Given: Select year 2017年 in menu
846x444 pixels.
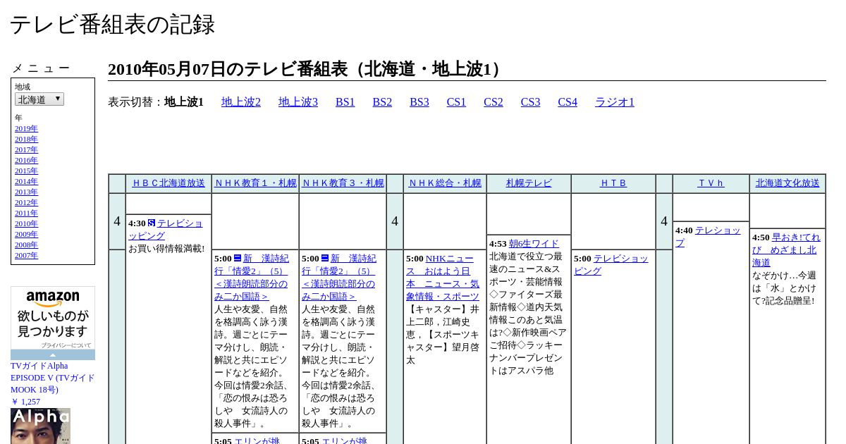Looking at the screenshot, I should [26, 150].
